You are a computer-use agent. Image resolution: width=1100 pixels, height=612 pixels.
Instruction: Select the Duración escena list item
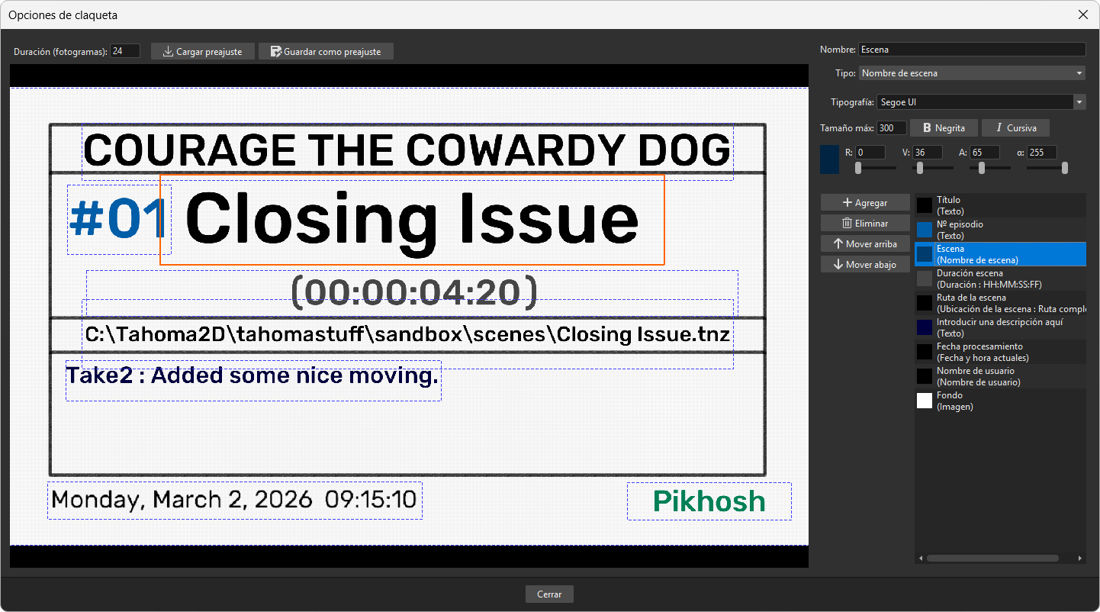(x=1000, y=279)
